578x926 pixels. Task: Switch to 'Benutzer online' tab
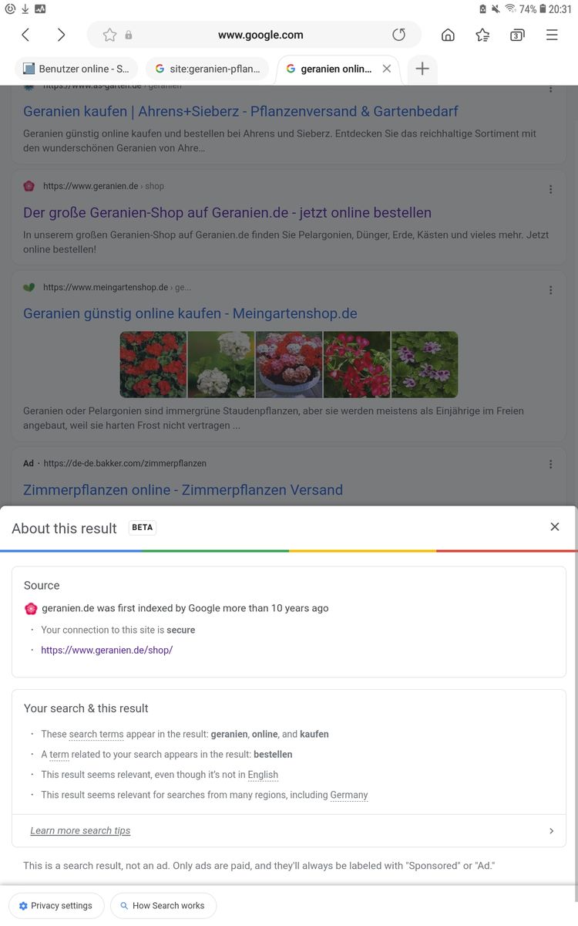pyautogui.click(x=76, y=69)
